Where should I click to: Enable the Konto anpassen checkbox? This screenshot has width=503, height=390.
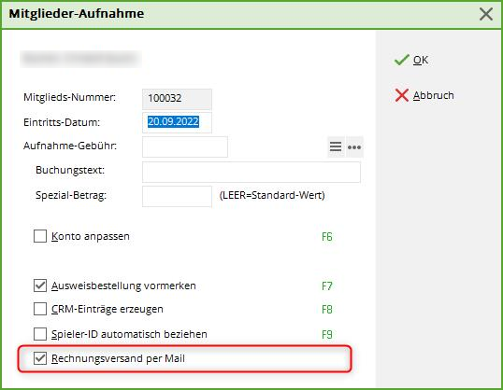pos(40,236)
